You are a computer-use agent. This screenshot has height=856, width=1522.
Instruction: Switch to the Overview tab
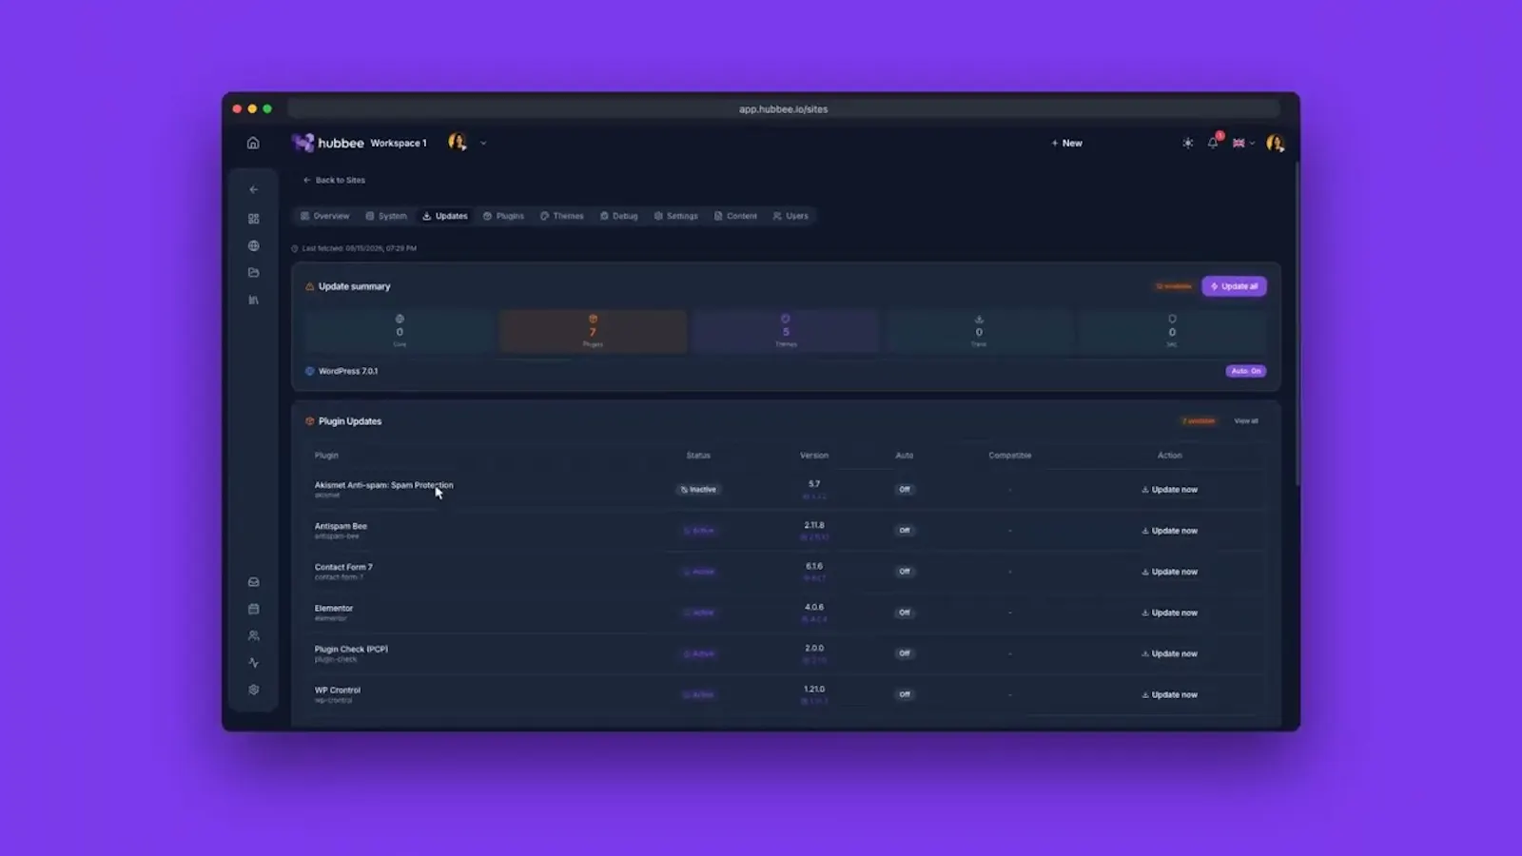(324, 216)
